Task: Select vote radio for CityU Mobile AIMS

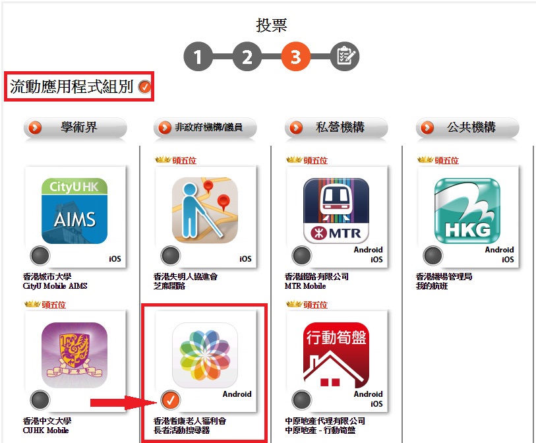Action: coord(40,256)
